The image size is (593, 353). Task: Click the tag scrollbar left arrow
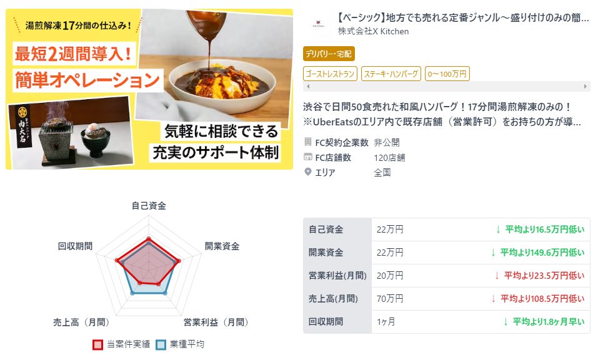coord(308,87)
